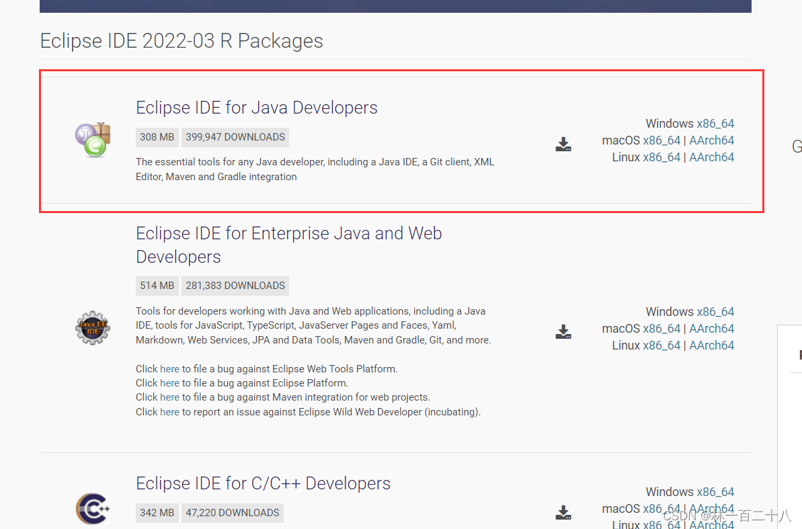Download Java Developers Windows x86_64 build
This screenshot has width=802, height=529.
point(715,124)
